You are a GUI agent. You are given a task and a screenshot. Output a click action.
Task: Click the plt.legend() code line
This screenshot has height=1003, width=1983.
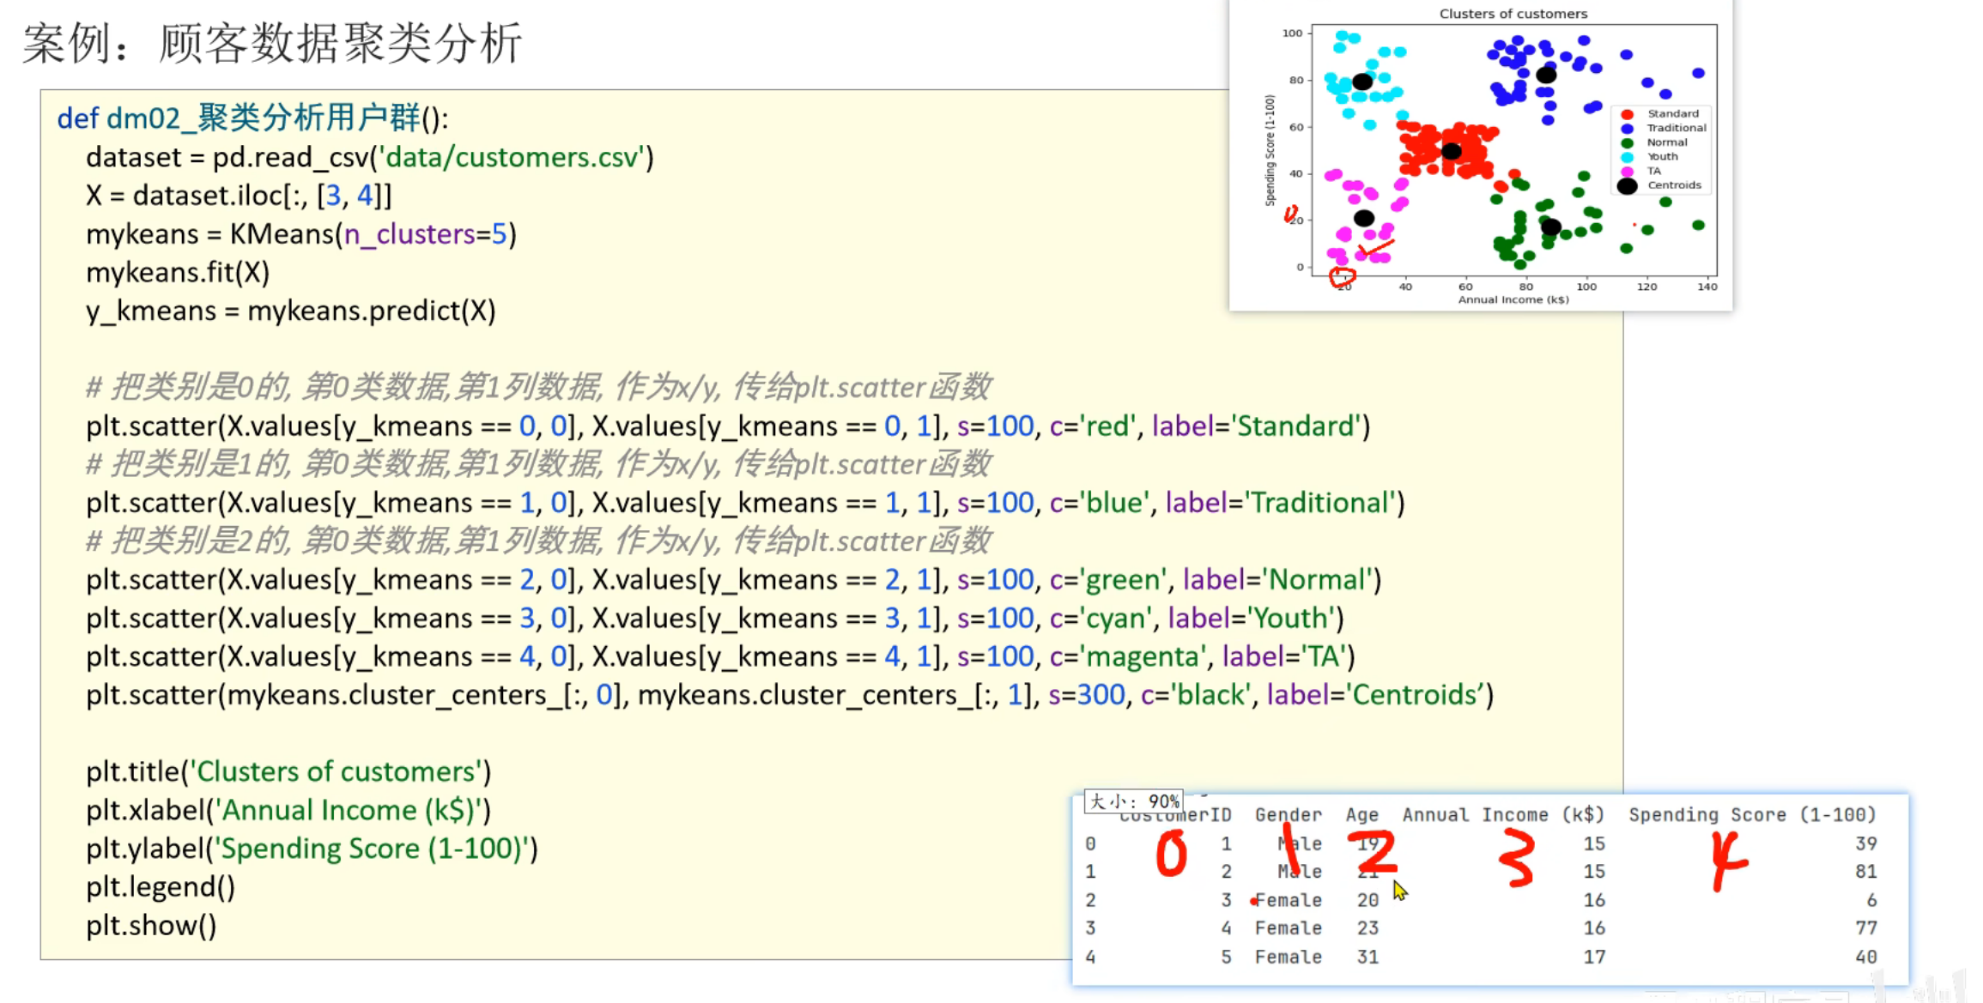pos(160,886)
